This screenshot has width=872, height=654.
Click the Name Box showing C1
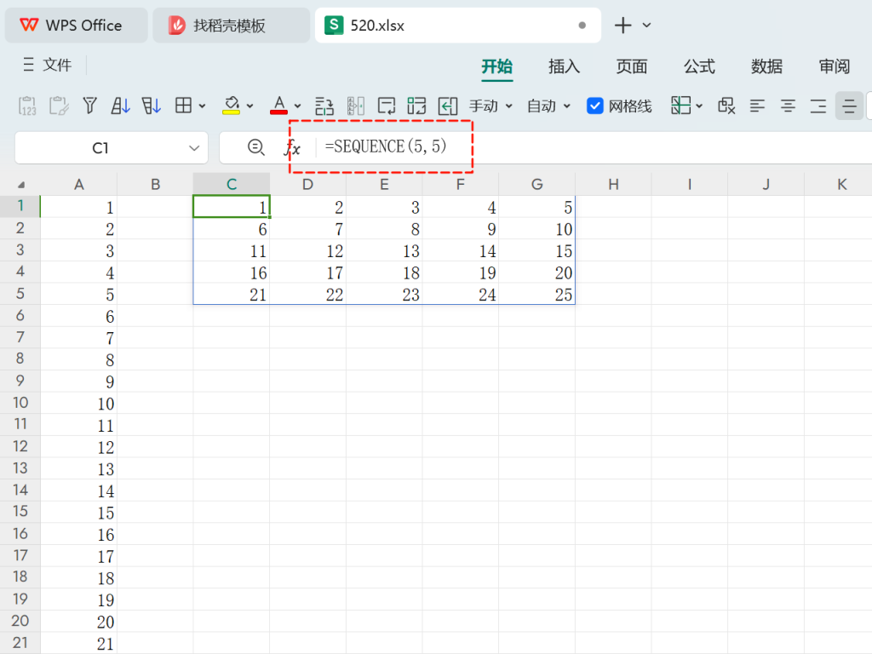point(112,148)
